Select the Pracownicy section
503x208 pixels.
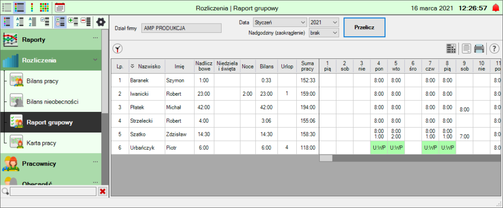(x=51, y=164)
